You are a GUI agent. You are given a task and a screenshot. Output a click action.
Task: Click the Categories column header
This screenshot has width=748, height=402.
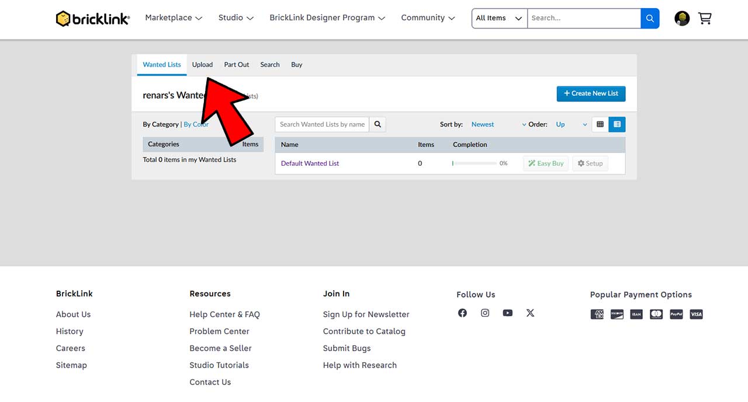point(164,144)
